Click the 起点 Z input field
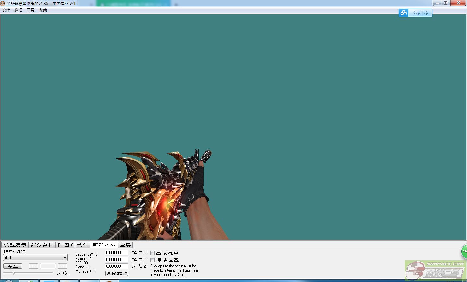The width and height of the screenshot is (467, 282). (x=116, y=266)
